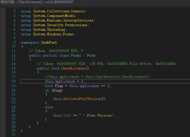Click 'if (flag)' on line 20
The width and height of the screenshot is (190, 137).
pos(54,90)
